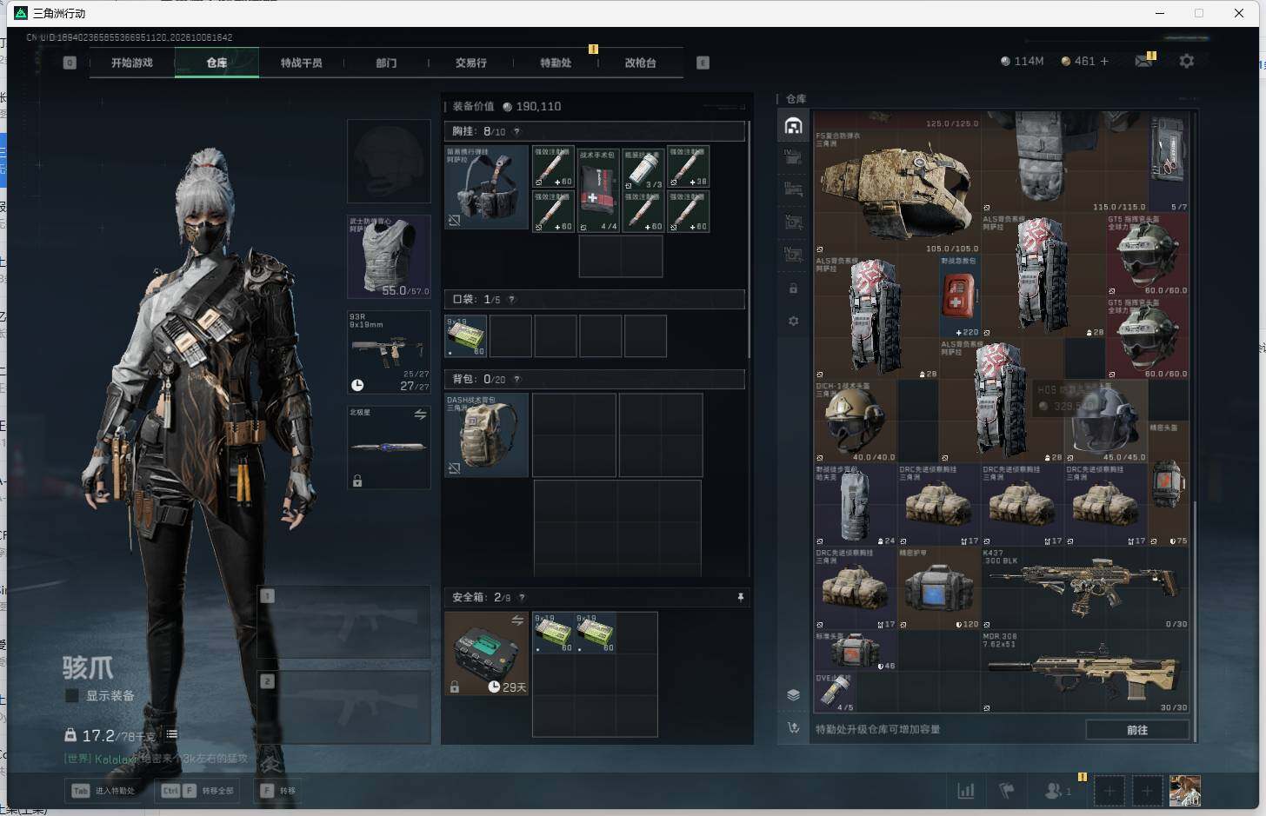1266x816 pixels.
Task: Select the 野战急救包 red medkit
Action: [960, 296]
